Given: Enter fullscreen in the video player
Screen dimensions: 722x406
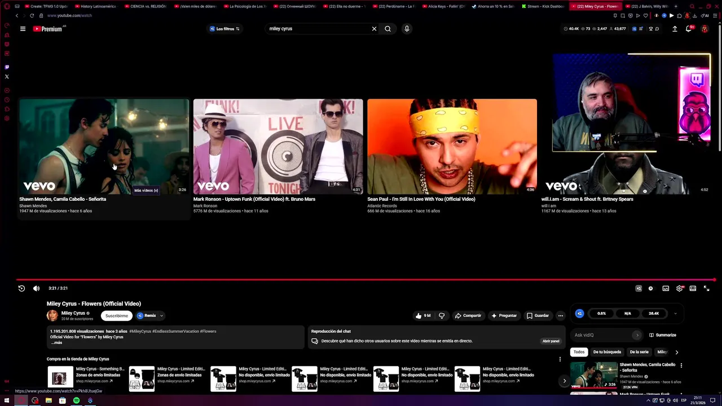Looking at the screenshot, I should pos(706,288).
